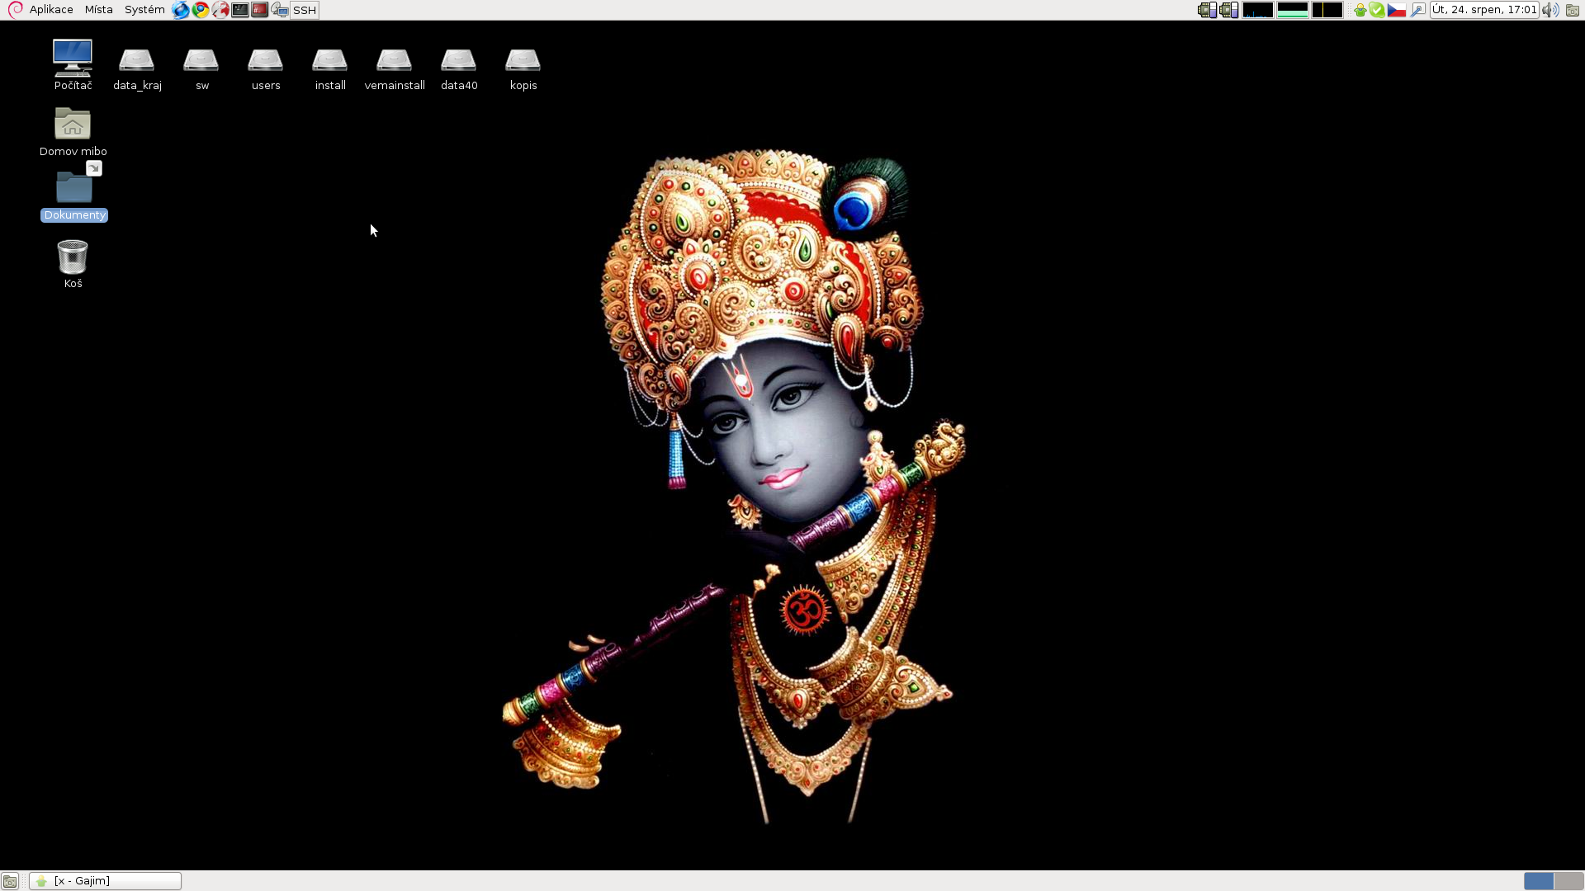Launch the blue globe web browser

point(180,10)
